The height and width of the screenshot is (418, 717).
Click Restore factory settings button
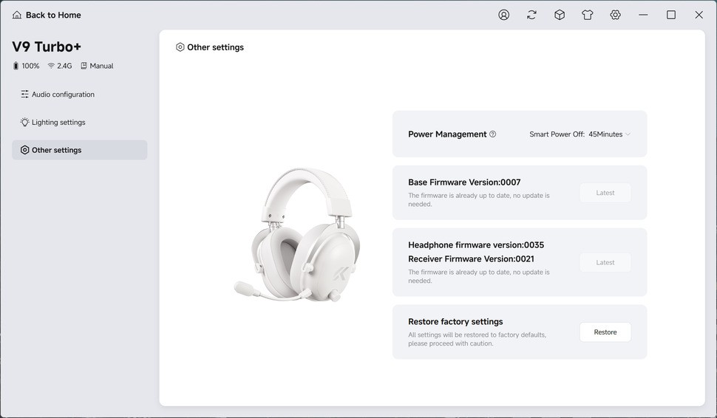pos(605,332)
